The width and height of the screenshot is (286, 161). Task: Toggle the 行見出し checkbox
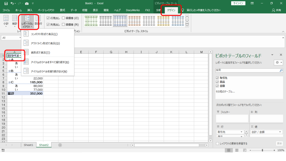(48, 18)
